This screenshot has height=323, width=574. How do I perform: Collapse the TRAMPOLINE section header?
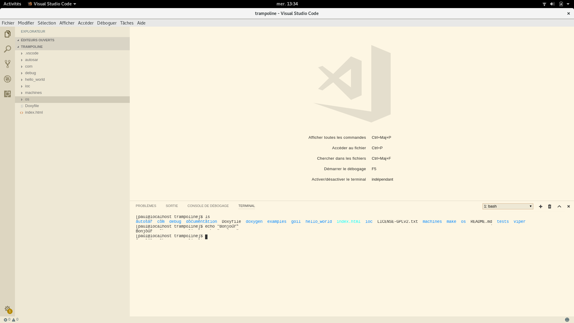(32, 47)
